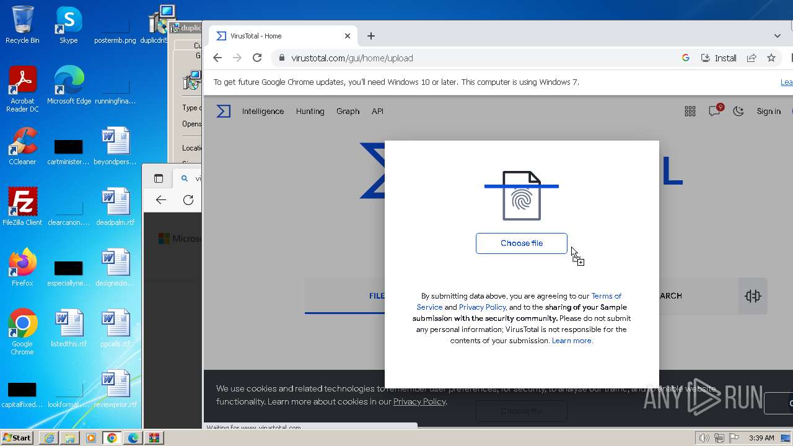Image resolution: width=793 pixels, height=446 pixels.
Task: Install the VirusTotal app
Action: [x=719, y=58]
